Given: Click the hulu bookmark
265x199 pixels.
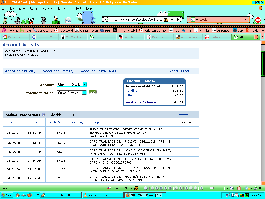Looking at the screenshot, I should click(25, 30).
